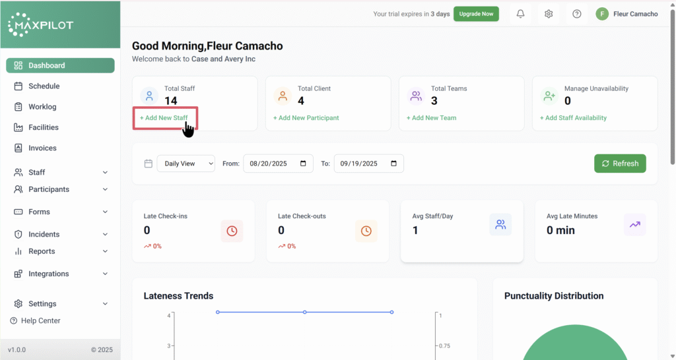Expand the Reports sidebar section
This screenshot has width=676, height=360.
pyautogui.click(x=60, y=251)
